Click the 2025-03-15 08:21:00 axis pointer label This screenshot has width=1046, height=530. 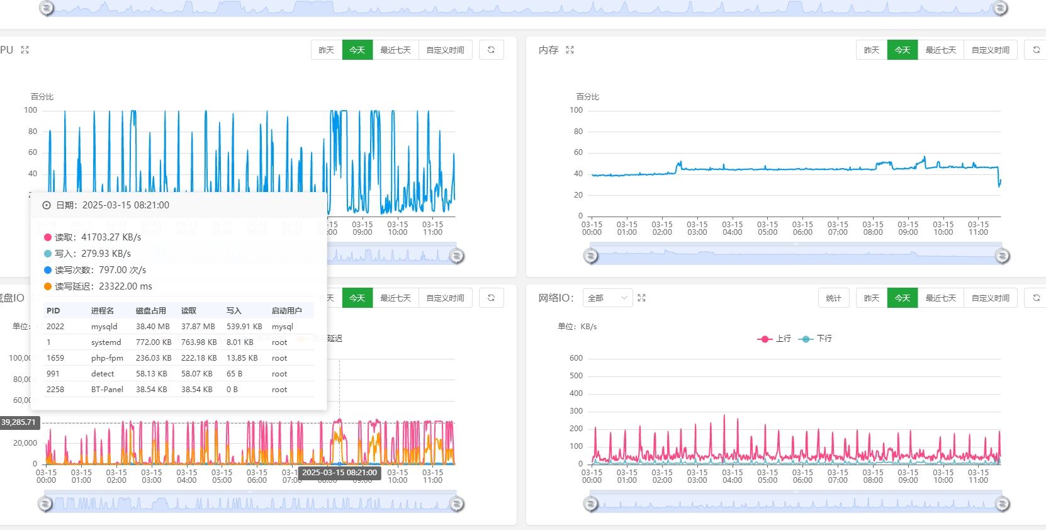coord(340,473)
